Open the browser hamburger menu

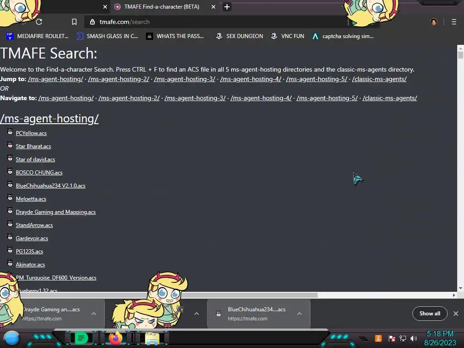454,22
